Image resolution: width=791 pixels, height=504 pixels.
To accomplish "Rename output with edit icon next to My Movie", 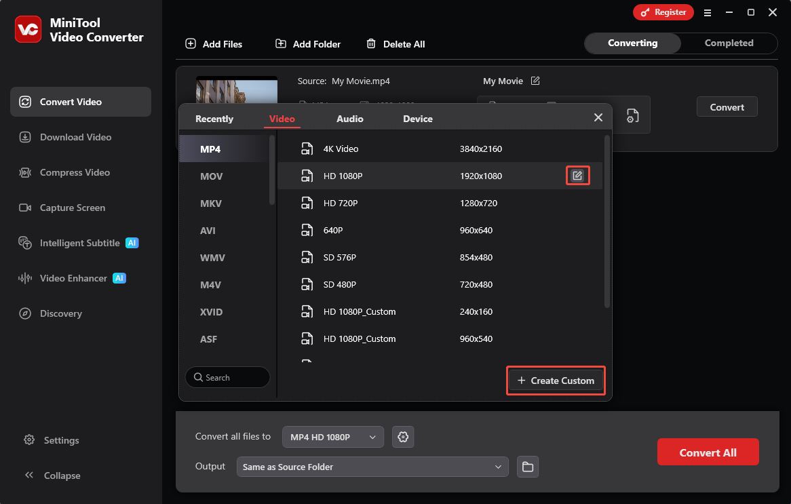I will tap(535, 81).
